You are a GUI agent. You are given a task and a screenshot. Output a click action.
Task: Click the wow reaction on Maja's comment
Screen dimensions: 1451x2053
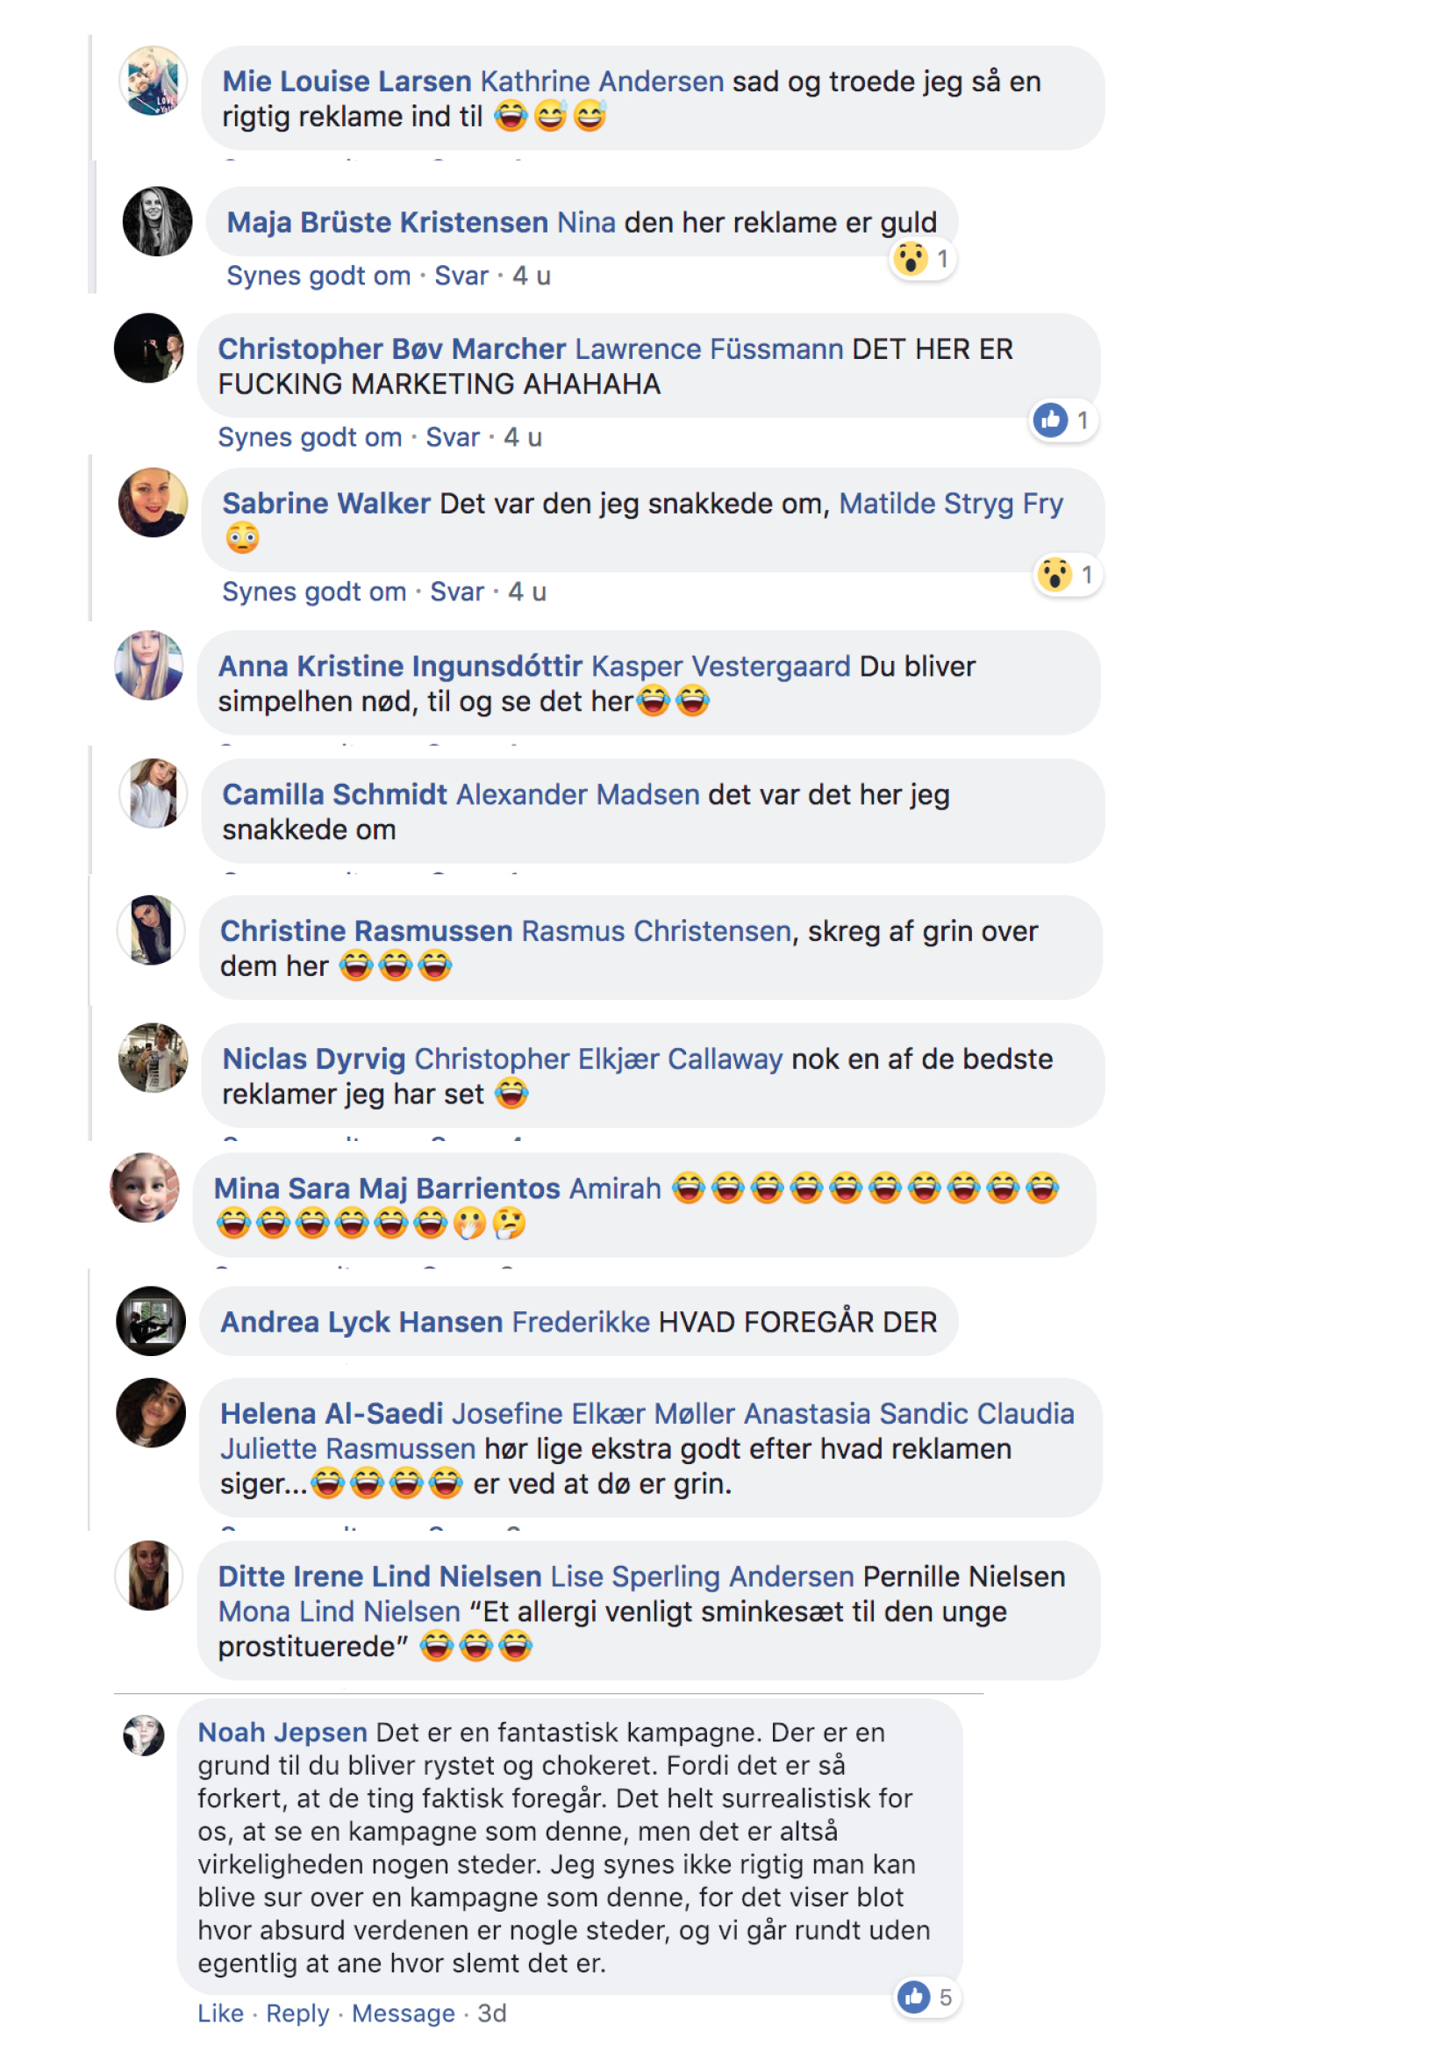pyautogui.click(x=911, y=260)
